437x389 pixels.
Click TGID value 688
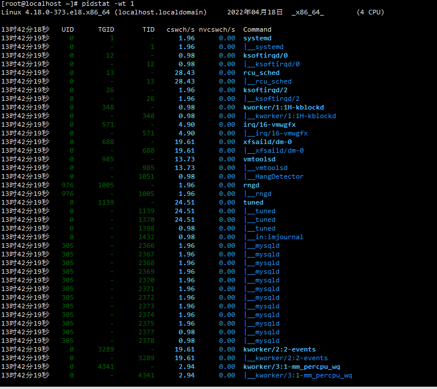108,142
